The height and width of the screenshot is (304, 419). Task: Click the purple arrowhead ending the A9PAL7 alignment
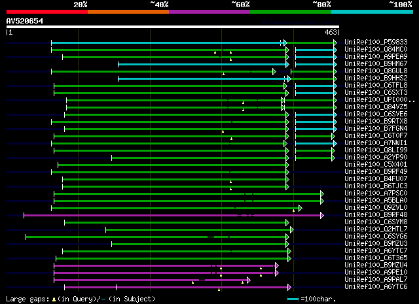(x=249, y=280)
